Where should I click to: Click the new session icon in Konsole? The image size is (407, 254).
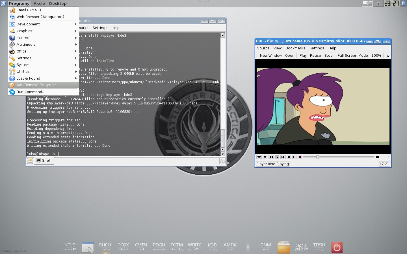click(30, 161)
